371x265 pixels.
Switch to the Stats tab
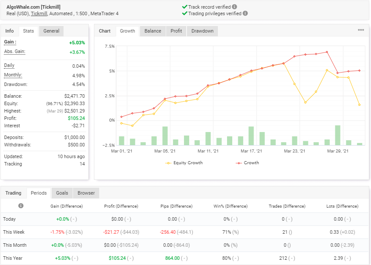click(x=28, y=31)
